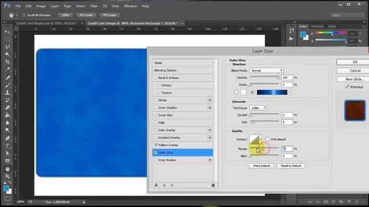Screen dimensions: 369x207
Task: Click Cancel in Layer Style dialog
Action: 353,70
